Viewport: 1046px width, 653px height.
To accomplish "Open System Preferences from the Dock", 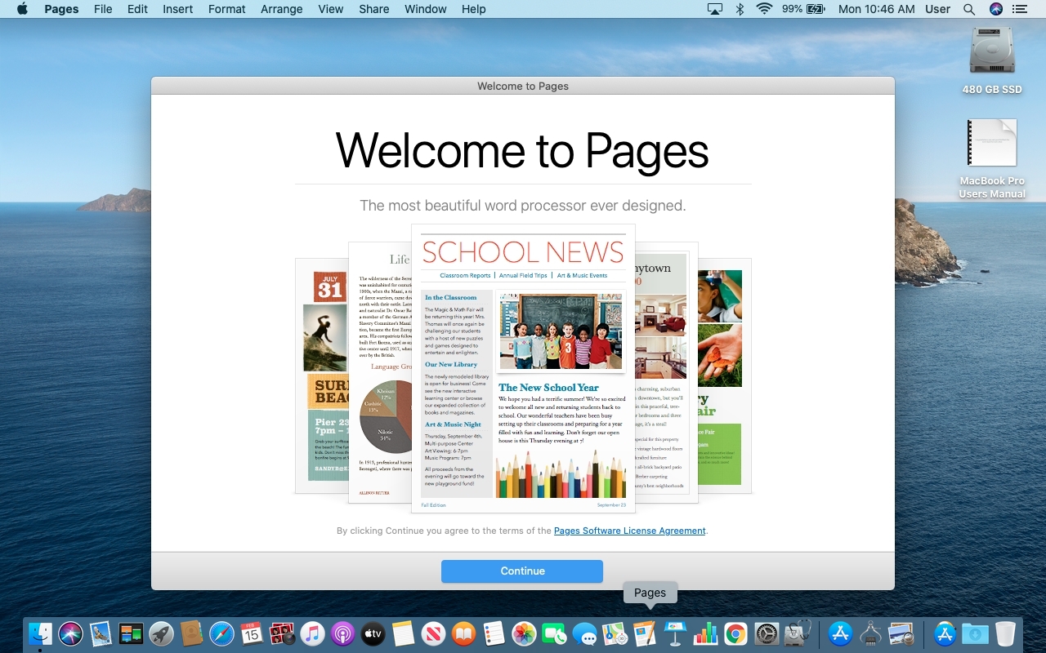I will pyautogui.click(x=766, y=633).
